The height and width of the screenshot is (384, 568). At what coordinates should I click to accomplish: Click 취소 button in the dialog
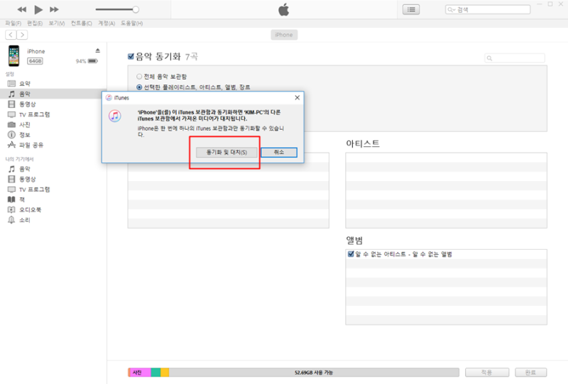pyautogui.click(x=279, y=152)
